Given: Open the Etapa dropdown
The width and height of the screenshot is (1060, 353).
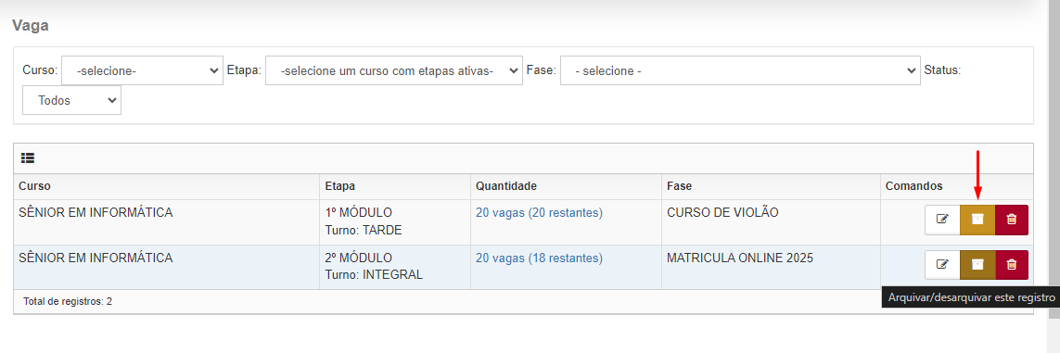Looking at the screenshot, I should (394, 70).
